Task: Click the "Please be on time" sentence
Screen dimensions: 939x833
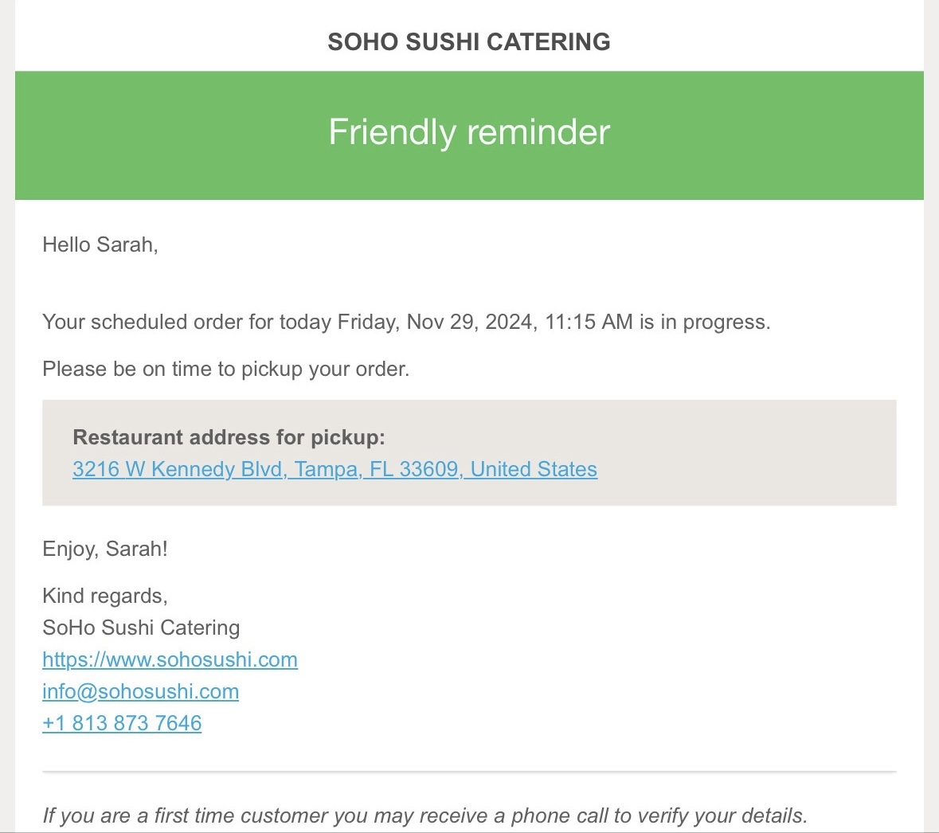Action: (x=225, y=369)
